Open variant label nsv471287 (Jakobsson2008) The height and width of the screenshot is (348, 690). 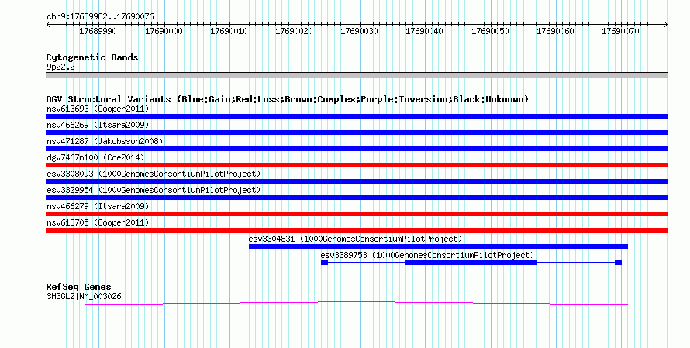tap(105, 141)
